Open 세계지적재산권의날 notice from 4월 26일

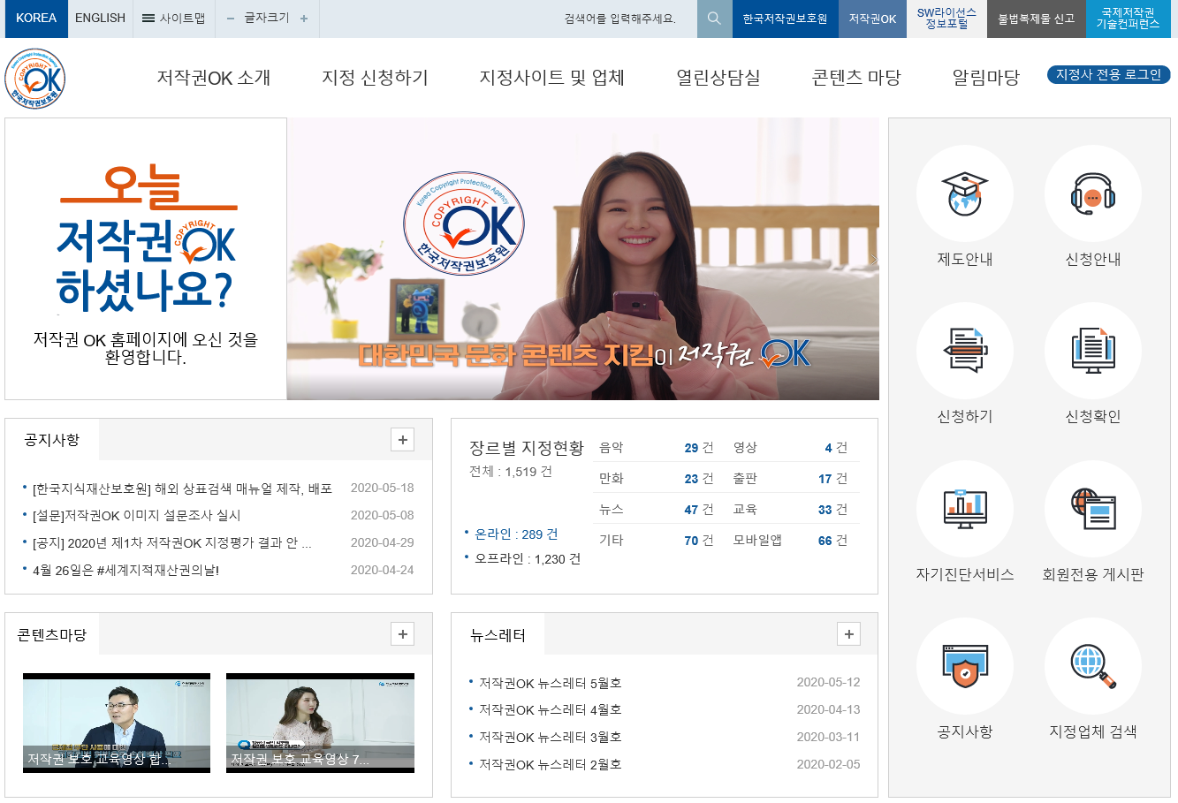pos(125,570)
